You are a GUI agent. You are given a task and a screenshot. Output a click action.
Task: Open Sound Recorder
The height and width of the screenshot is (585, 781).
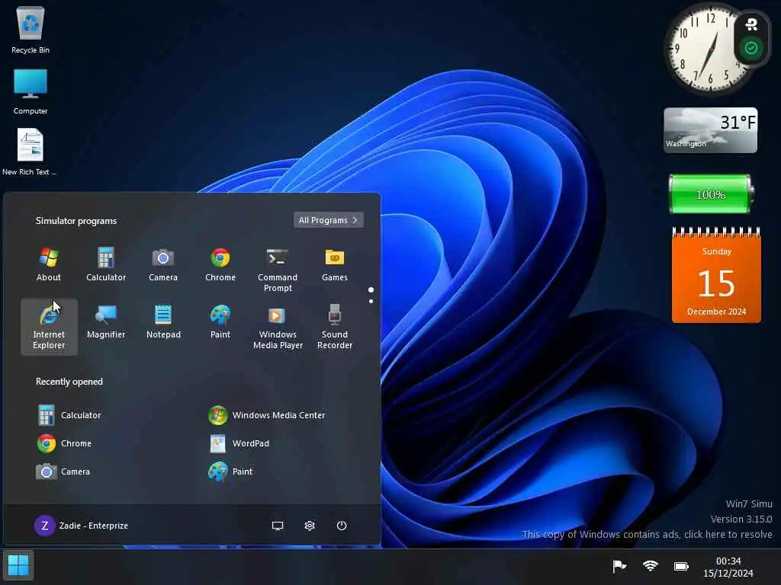coord(335,327)
